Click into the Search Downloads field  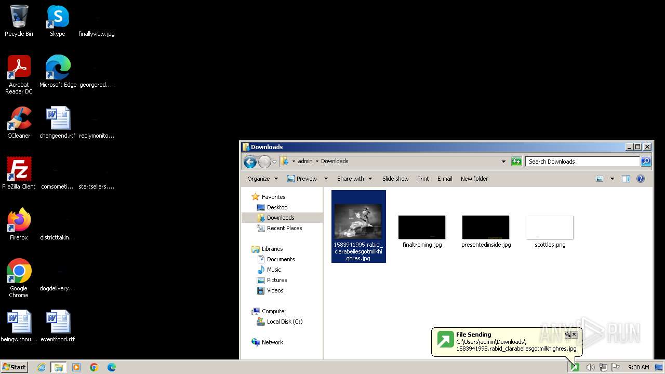(582, 162)
